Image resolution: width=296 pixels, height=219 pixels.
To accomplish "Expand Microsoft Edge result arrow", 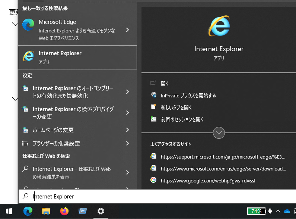I will [x=128, y=30].
